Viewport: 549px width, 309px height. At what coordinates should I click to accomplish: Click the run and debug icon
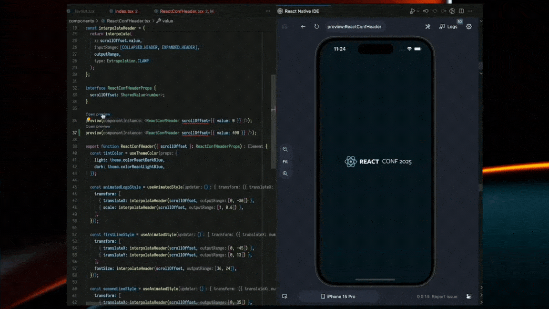412,11
